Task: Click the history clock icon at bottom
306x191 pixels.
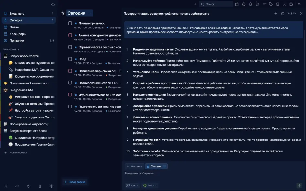Action: click(29, 186)
